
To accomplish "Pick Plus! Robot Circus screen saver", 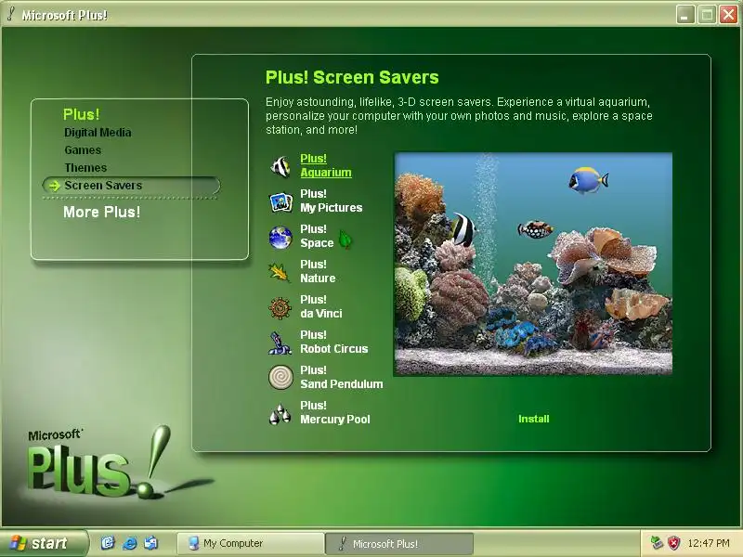I will (334, 342).
